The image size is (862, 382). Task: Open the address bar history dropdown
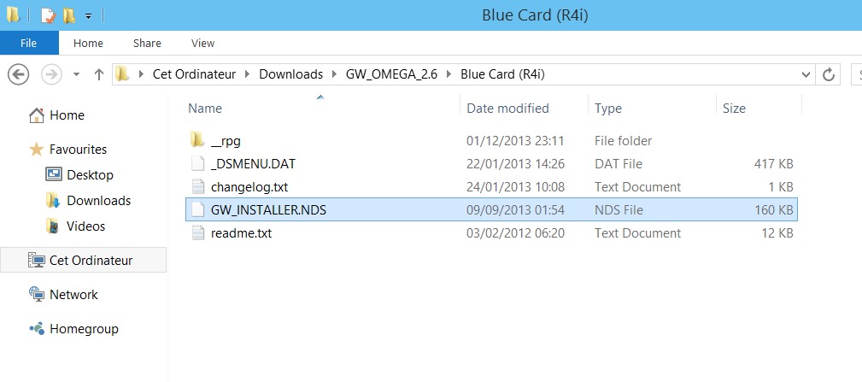pos(806,74)
